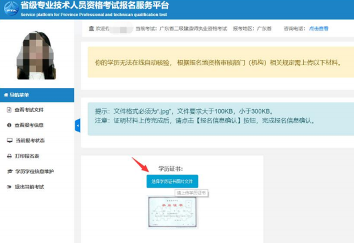Click the pixelated user profile photo
This screenshot has width=354, height=243.
point(37,55)
